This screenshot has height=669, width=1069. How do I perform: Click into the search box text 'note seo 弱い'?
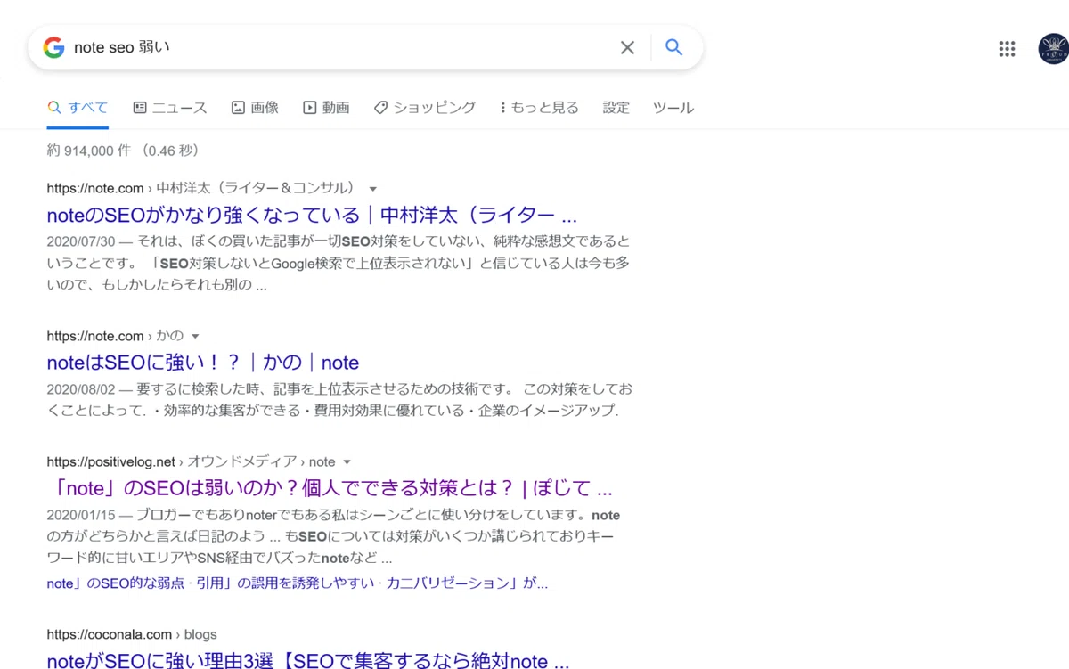(122, 47)
